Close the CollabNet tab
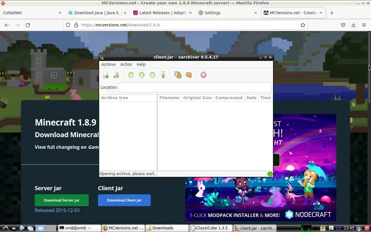 click(x=60, y=13)
